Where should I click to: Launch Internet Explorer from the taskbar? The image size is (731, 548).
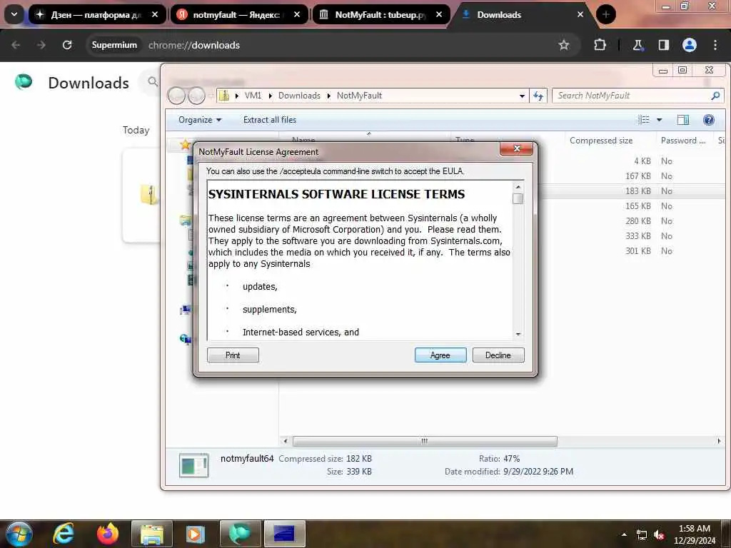click(64, 534)
